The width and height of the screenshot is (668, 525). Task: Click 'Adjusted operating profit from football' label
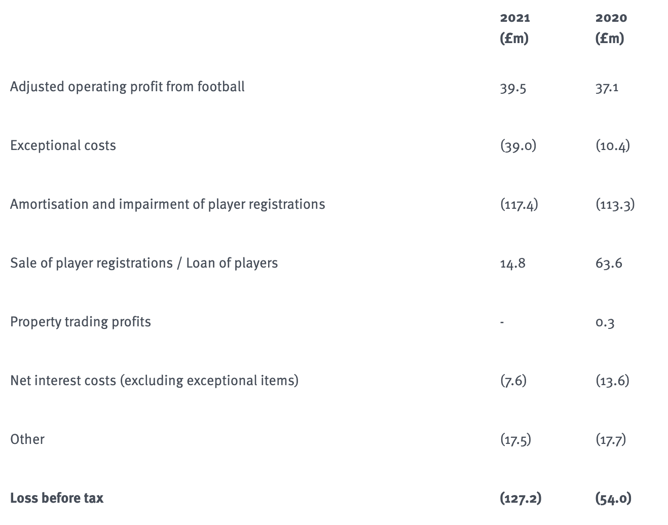(x=127, y=87)
